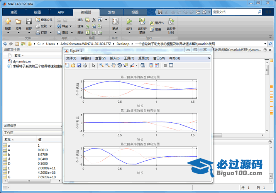This screenshot has height=193, width=276.
Task: Click Show Plot Tools icon in Figure toolbar
Action: [x=171, y=66]
